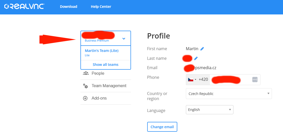This screenshot has width=283, height=134.
Task: Click Show all teams
Action: (105, 65)
